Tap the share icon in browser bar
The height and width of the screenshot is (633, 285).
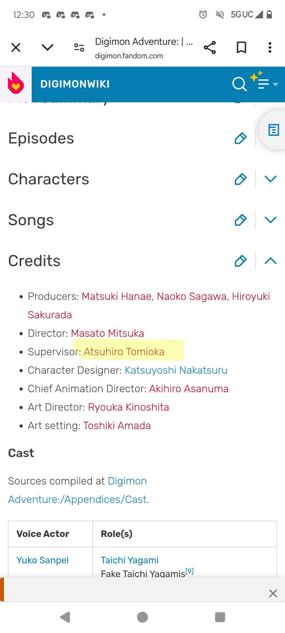click(x=210, y=47)
